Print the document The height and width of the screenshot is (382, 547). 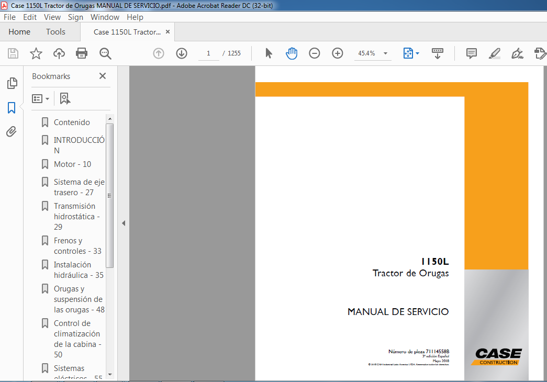[x=82, y=53]
